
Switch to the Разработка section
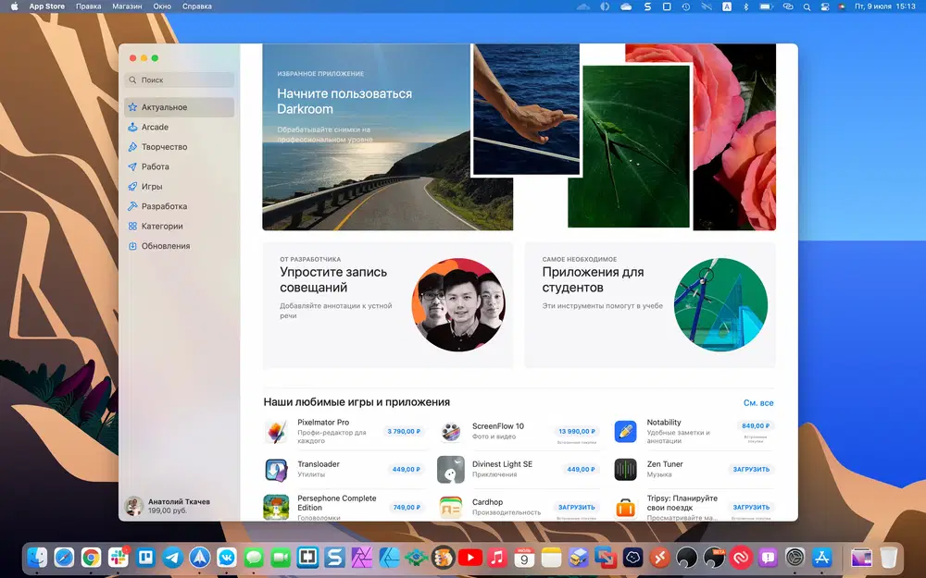179,206
